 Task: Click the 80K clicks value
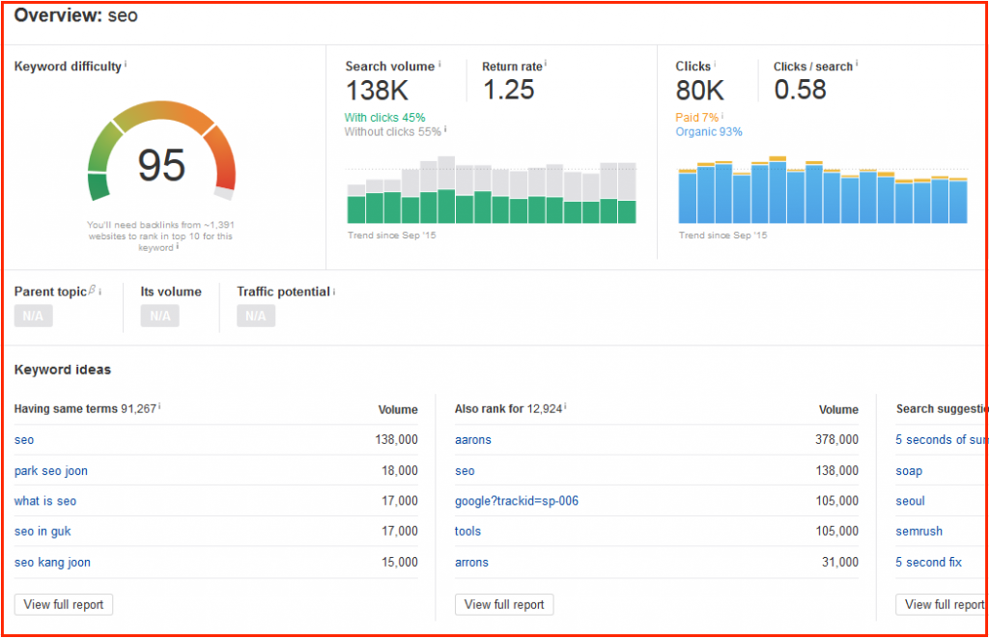tap(700, 90)
